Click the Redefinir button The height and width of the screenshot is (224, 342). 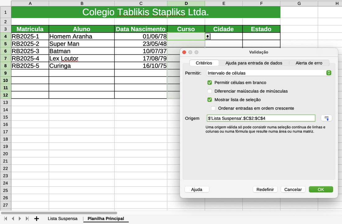265,189
